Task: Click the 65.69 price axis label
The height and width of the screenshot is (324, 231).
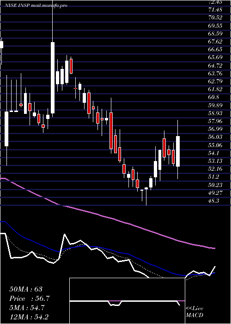Action: [x=215, y=57]
